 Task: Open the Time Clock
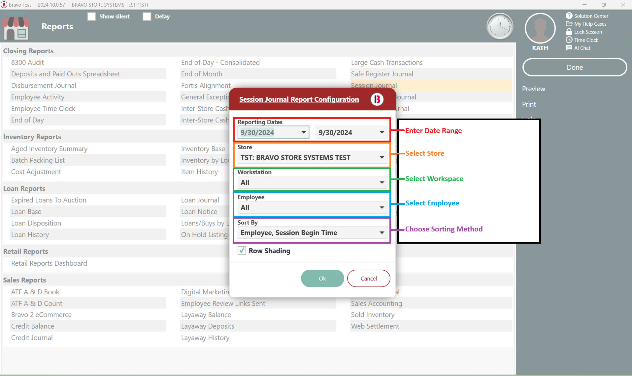(x=582, y=40)
